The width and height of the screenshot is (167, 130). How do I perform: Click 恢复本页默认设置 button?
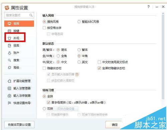tap(19, 125)
